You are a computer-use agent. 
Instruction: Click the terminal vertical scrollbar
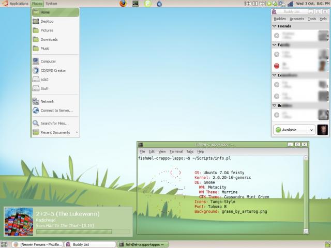pos(306,194)
